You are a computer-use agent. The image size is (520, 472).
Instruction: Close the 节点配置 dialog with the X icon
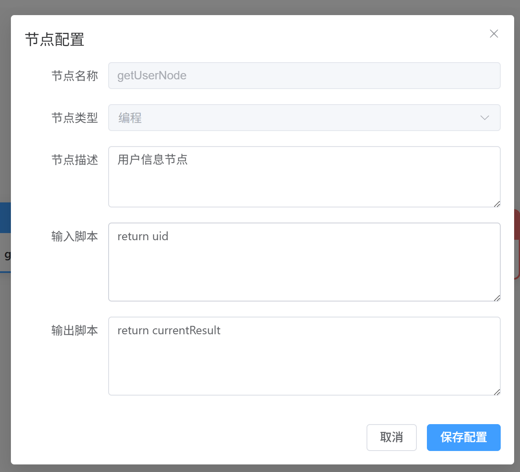[x=494, y=34]
